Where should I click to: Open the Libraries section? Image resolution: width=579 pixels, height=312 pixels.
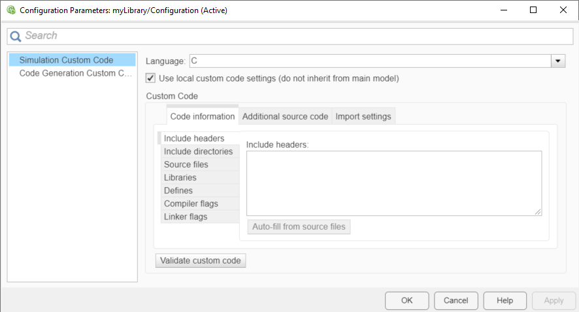point(180,178)
